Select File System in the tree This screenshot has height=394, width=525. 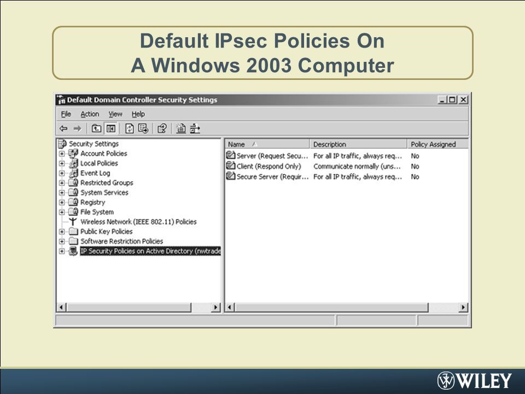(x=97, y=212)
